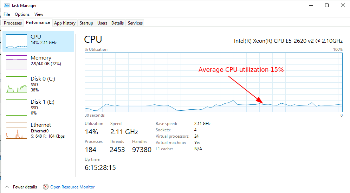This screenshot has width=350, height=193.
Task: Go to the Startup tab
Action: (86, 23)
